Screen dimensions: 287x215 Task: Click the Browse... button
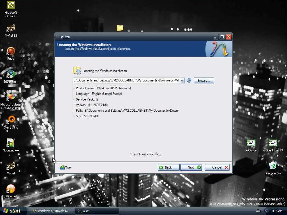pos(203,81)
